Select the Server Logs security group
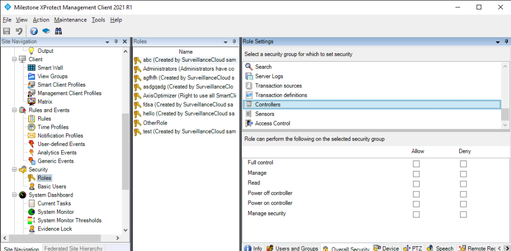Viewport: 511px width, 251px height. click(269, 76)
